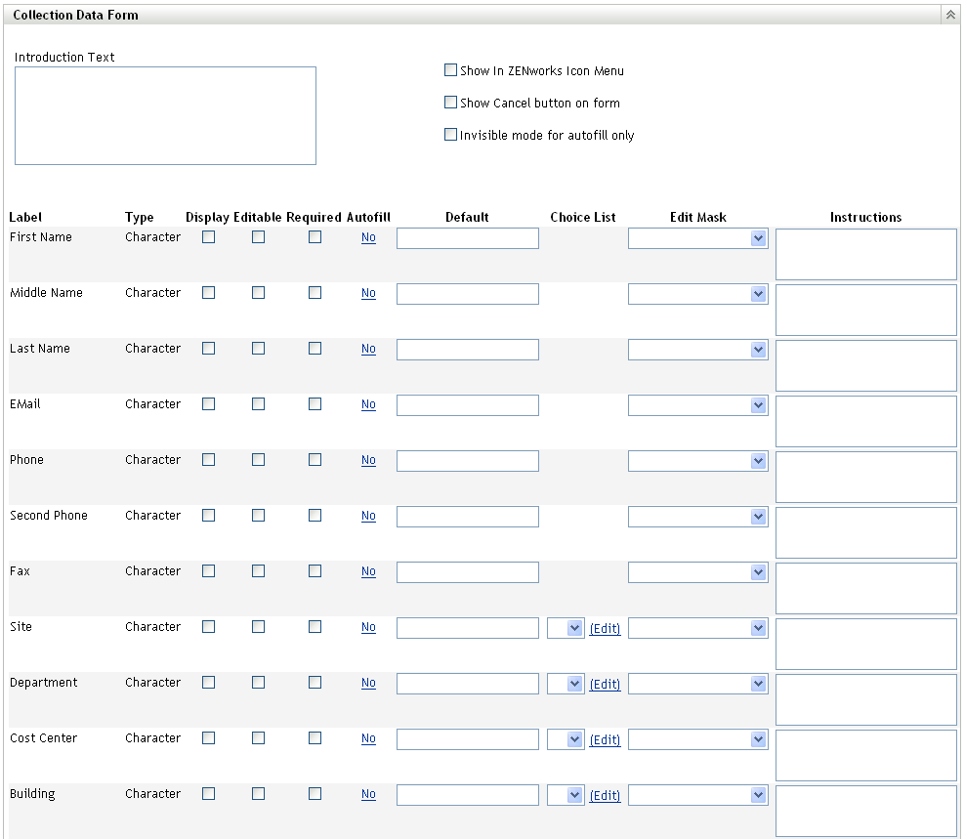This screenshot has width=965, height=839.
Task: Open the Edit Mask dropdown for First Name
Action: (x=758, y=238)
